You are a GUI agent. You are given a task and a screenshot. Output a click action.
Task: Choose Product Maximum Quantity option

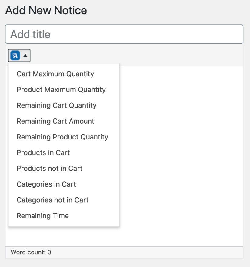point(61,90)
